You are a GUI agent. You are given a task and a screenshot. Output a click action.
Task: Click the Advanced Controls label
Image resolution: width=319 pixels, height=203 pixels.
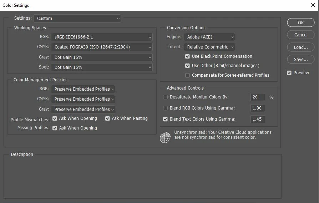tap(185, 88)
